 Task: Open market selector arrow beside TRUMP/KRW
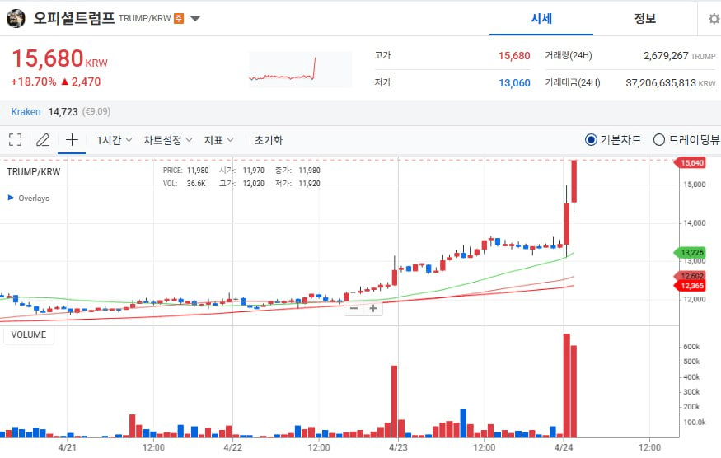[195, 19]
